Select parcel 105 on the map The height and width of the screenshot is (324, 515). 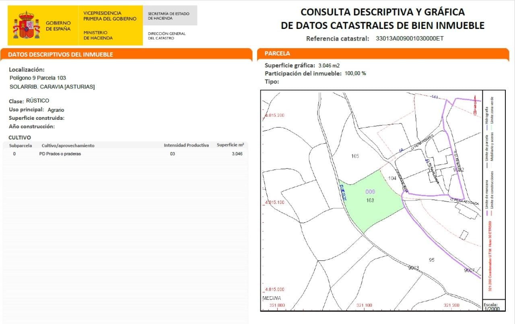[355, 156]
